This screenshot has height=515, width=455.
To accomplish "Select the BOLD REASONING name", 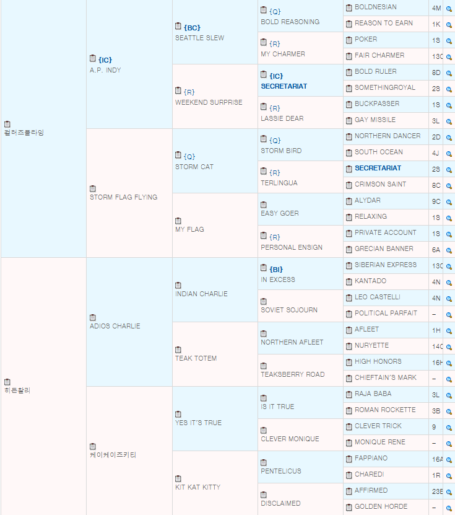I will click(290, 22).
